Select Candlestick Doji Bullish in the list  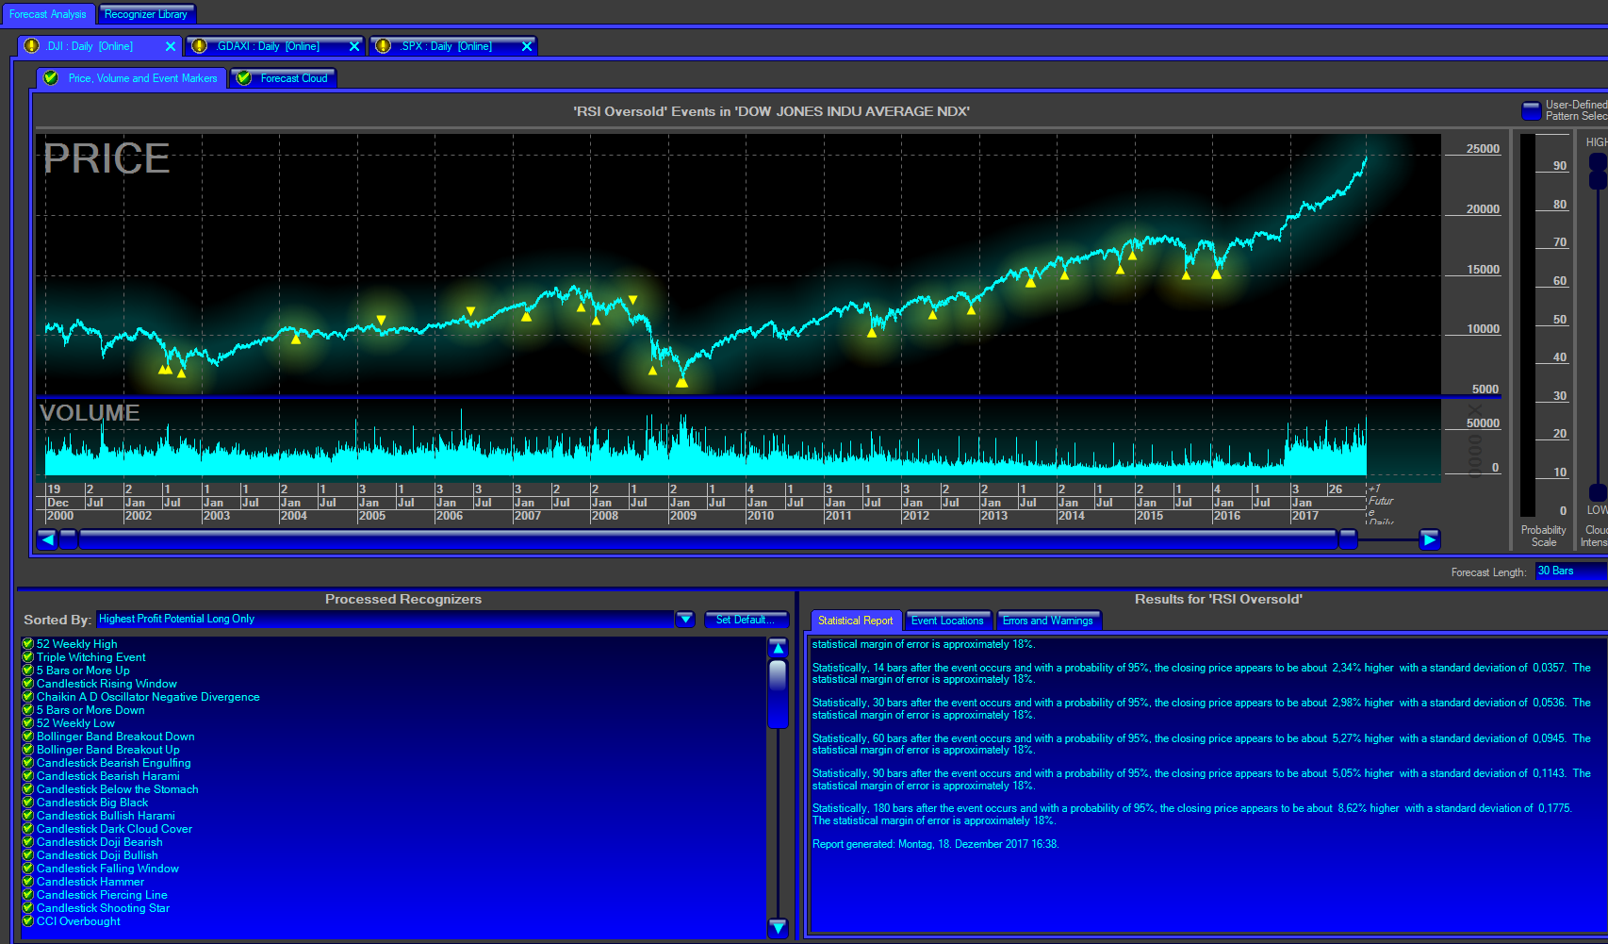click(x=97, y=855)
